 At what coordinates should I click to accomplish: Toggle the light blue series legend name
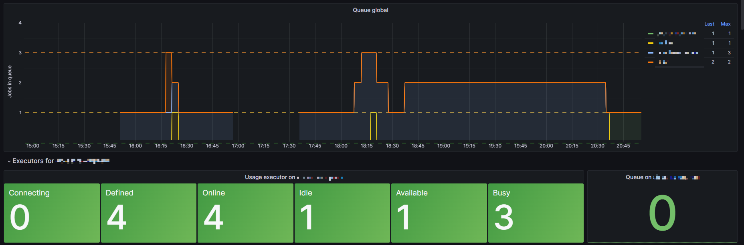(678, 53)
